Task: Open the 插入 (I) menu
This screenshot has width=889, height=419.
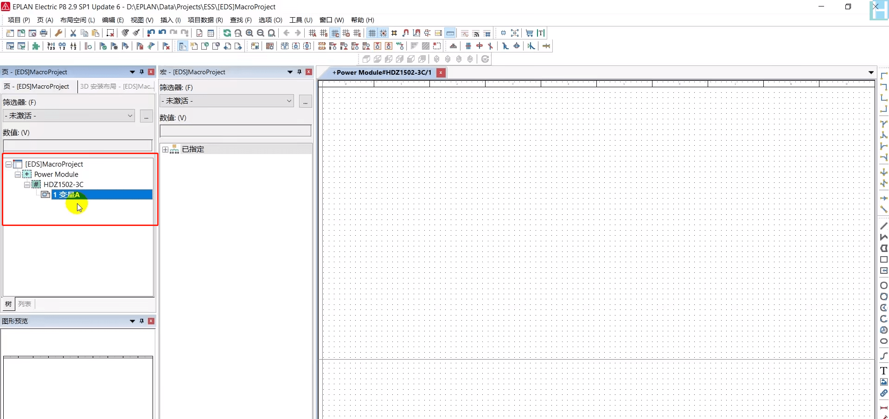Action: click(170, 20)
